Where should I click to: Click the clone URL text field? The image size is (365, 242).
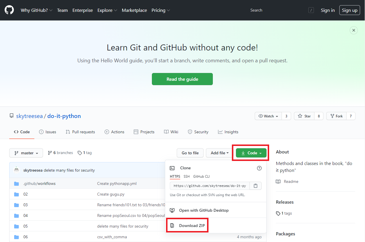[x=210, y=186]
